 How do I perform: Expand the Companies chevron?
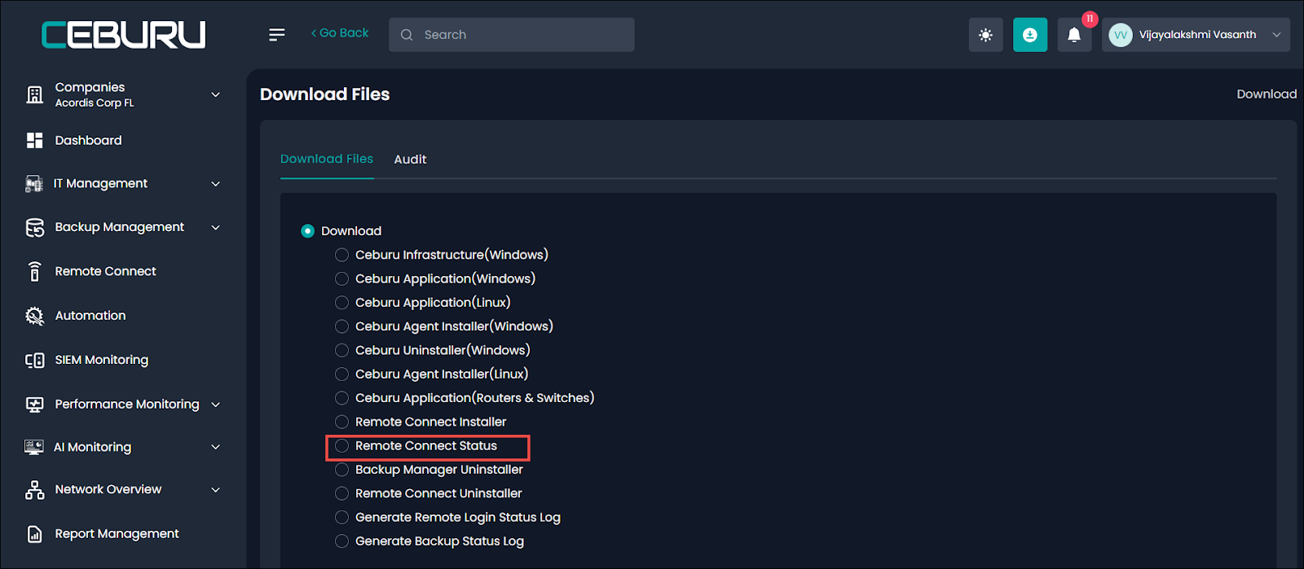point(216,94)
